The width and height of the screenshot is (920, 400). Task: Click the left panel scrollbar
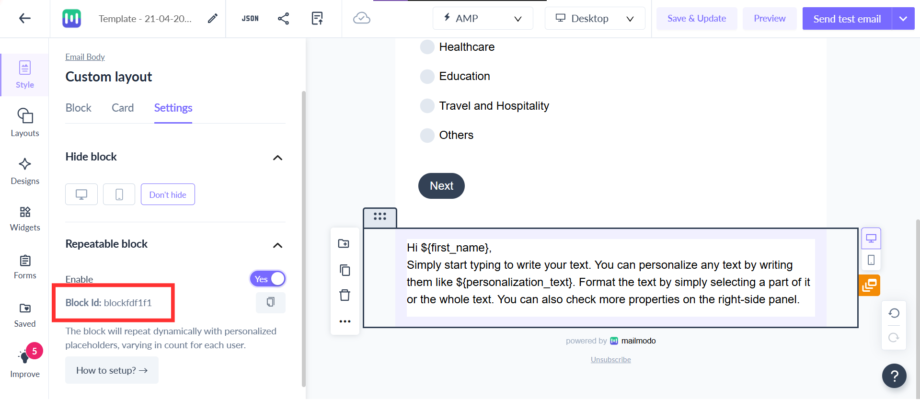click(304, 238)
